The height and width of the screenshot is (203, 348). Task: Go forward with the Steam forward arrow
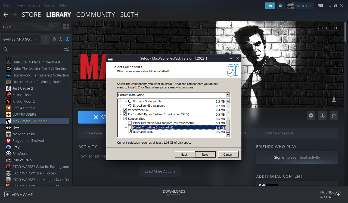(x=14, y=15)
